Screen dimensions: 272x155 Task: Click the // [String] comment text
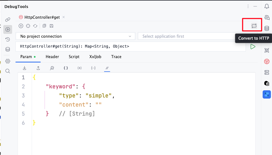(x=77, y=114)
